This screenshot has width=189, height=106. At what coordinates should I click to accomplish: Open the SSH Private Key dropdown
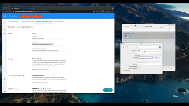(149, 66)
